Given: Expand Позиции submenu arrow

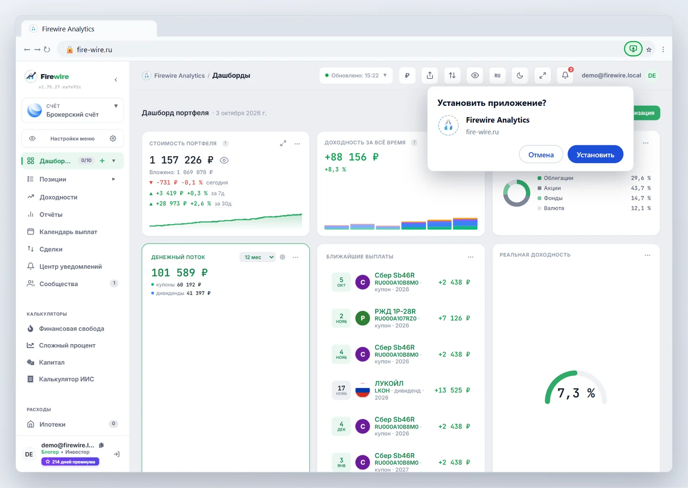Looking at the screenshot, I should (114, 179).
